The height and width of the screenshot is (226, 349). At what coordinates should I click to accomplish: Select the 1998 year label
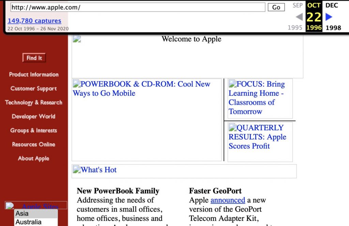pos(333,28)
